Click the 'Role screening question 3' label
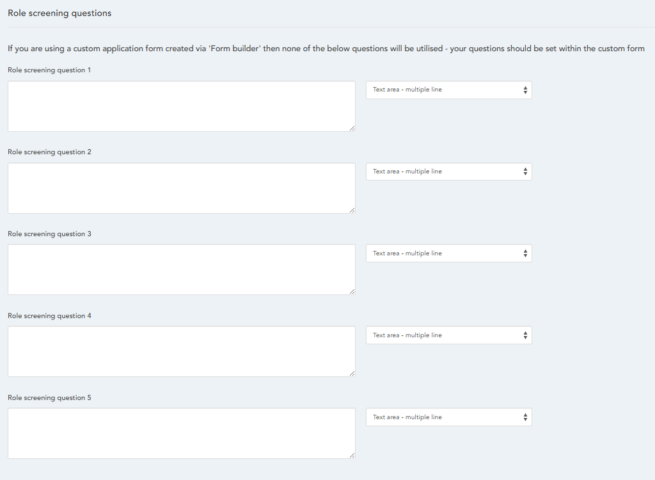The width and height of the screenshot is (655, 480). [49, 234]
